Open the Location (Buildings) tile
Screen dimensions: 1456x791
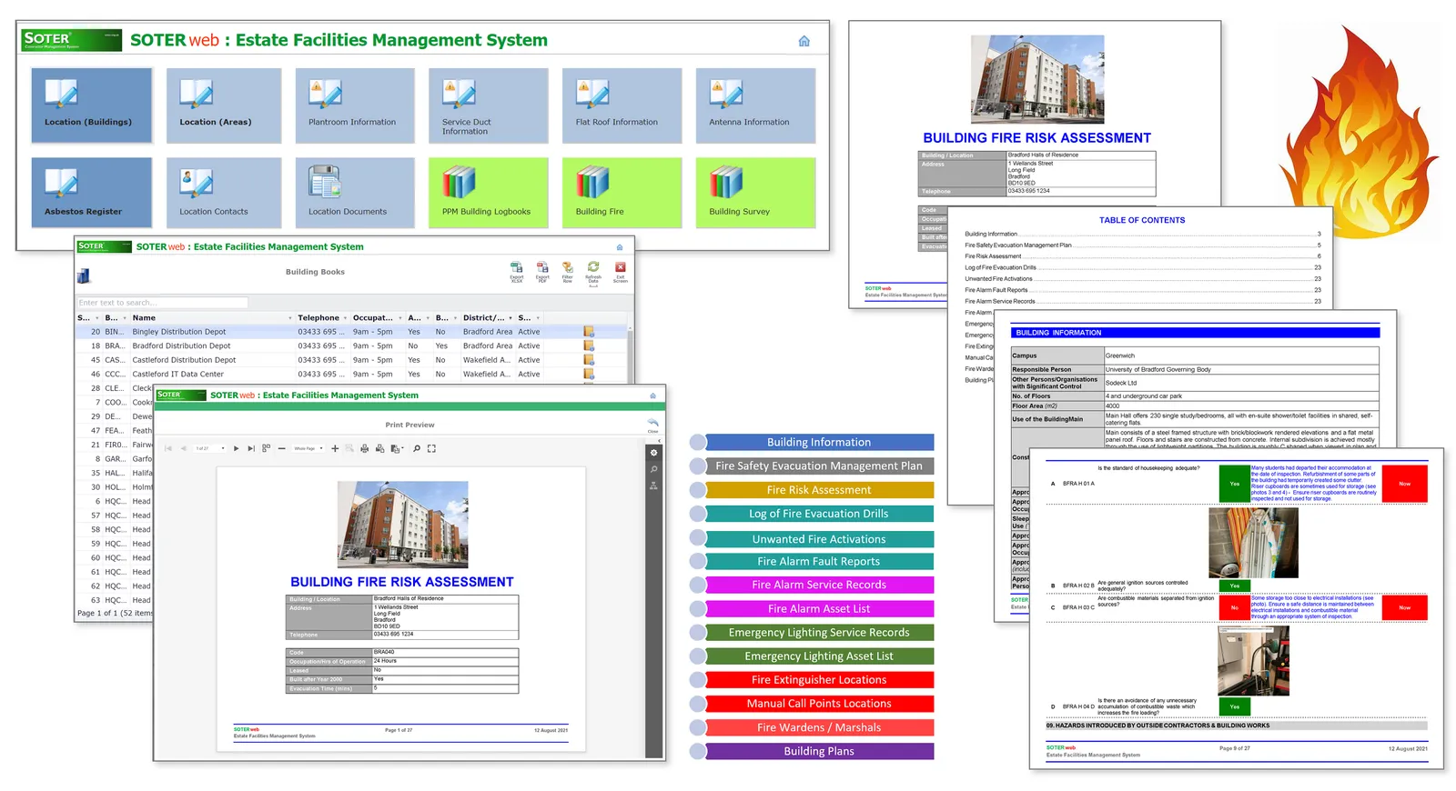tap(92, 105)
